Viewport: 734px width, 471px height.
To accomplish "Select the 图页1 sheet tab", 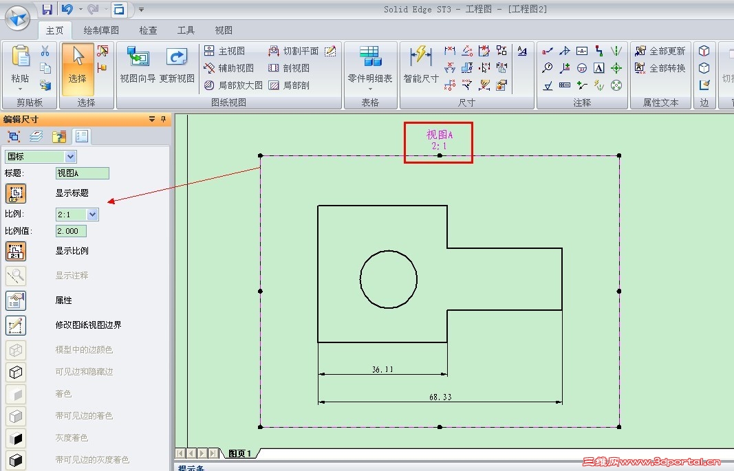I will coord(239,453).
